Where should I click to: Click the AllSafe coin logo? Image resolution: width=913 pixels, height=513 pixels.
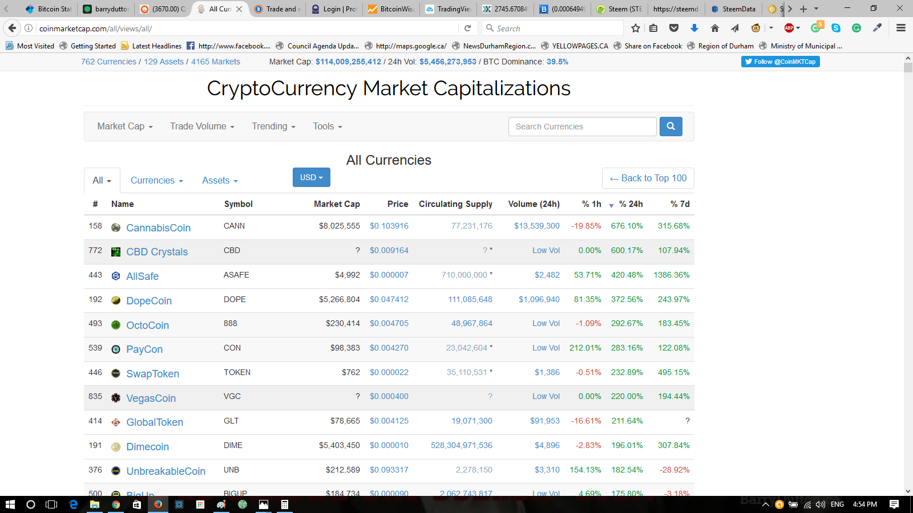click(x=116, y=276)
